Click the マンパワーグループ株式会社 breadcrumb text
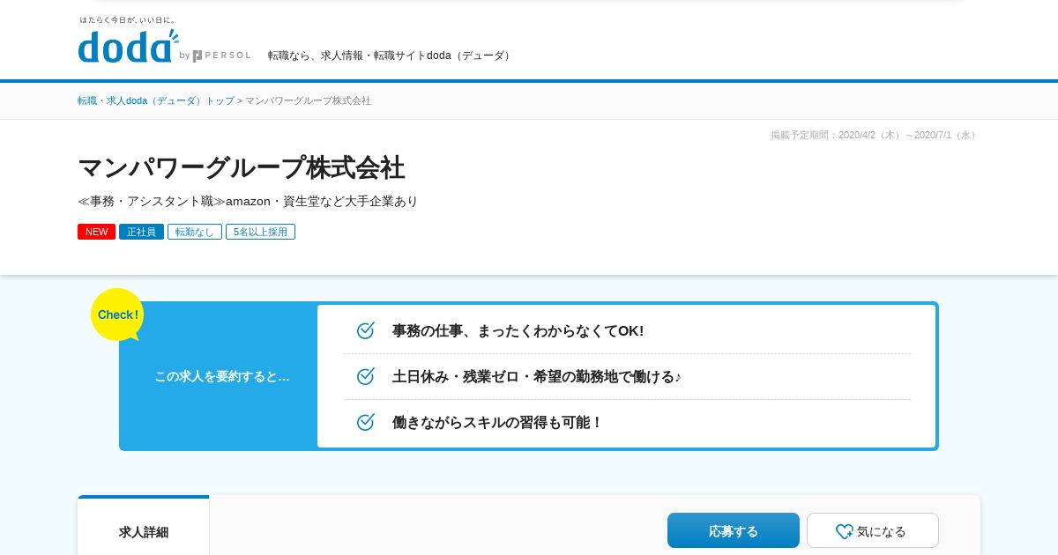The height and width of the screenshot is (555, 1058). click(x=308, y=100)
